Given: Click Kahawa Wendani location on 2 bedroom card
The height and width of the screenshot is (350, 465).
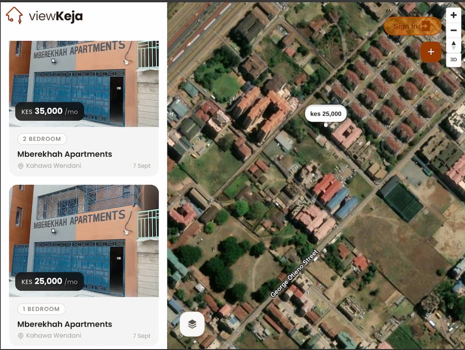Looking at the screenshot, I should (53, 165).
